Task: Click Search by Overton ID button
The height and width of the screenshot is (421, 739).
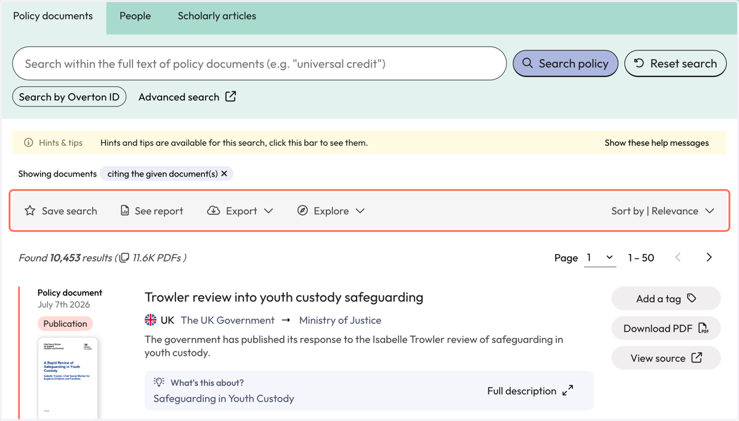Action: click(x=69, y=97)
